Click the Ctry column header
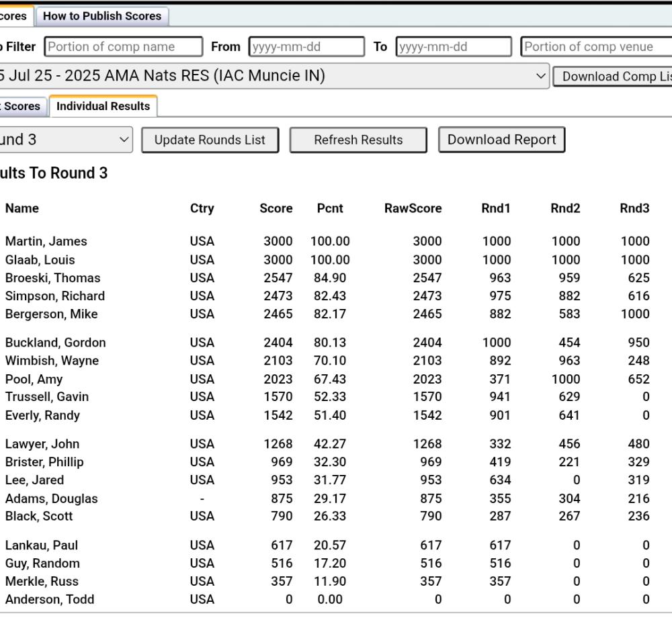The width and height of the screenshot is (672, 618). tap(202, 208)
